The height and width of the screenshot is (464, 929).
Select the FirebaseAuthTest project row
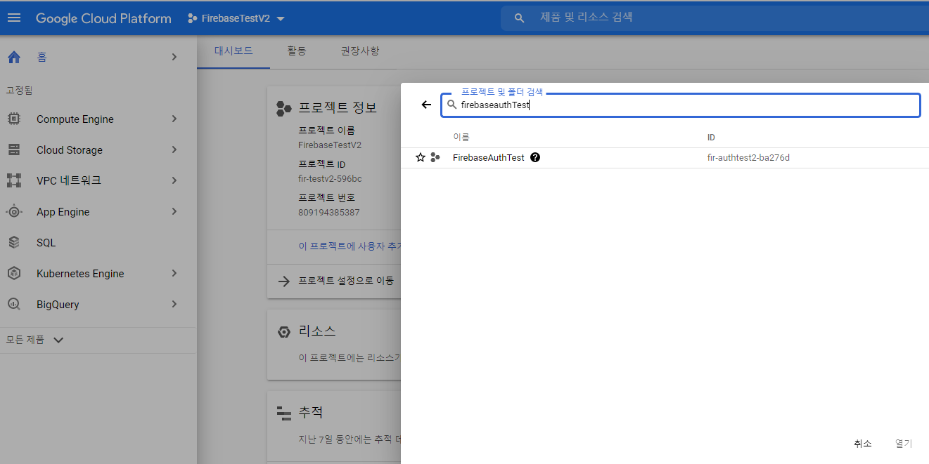pos(665,158)
